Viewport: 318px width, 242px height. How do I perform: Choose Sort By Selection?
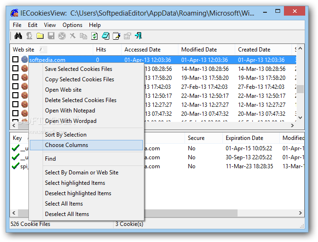click(87, 135)
